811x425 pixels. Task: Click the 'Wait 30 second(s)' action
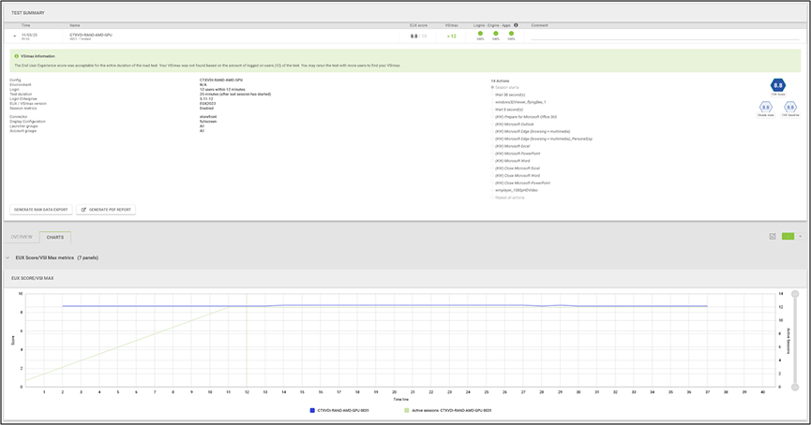coord(509,95)
